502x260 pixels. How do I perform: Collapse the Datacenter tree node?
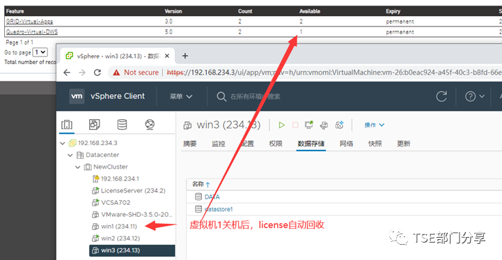[70, 155]
